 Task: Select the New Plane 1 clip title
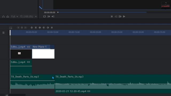(x=40, y=47)
